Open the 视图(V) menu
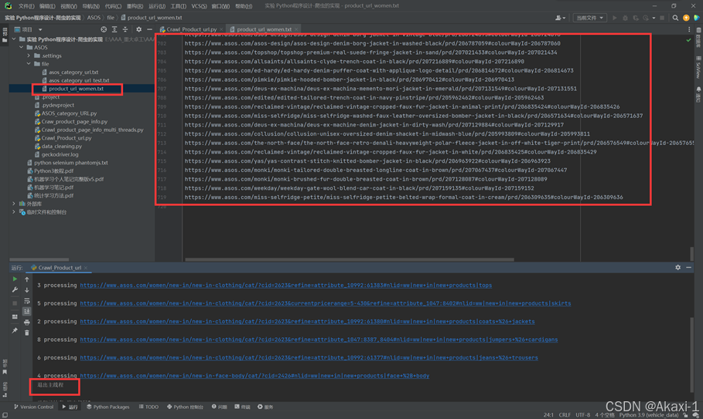703x419 pixels. pyautogui.click(x=69, y=6)
